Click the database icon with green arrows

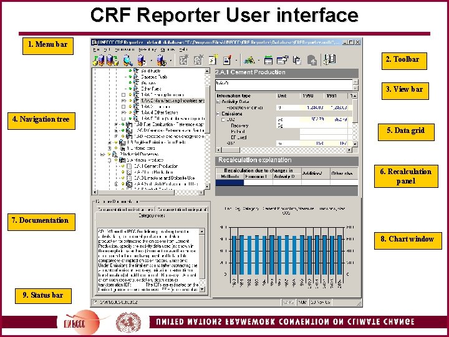click(x=112, y=60)
